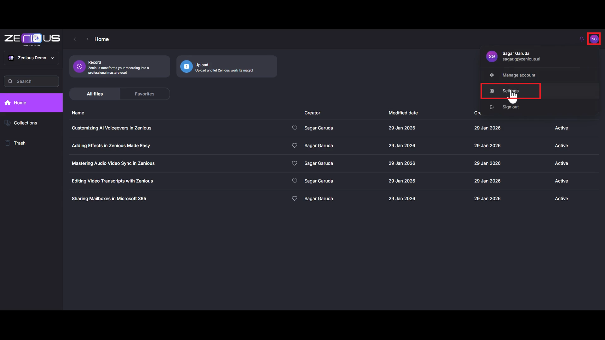Switch to the Favorites tab
This screenshot has height=340, width=605.
pos(144,94)
